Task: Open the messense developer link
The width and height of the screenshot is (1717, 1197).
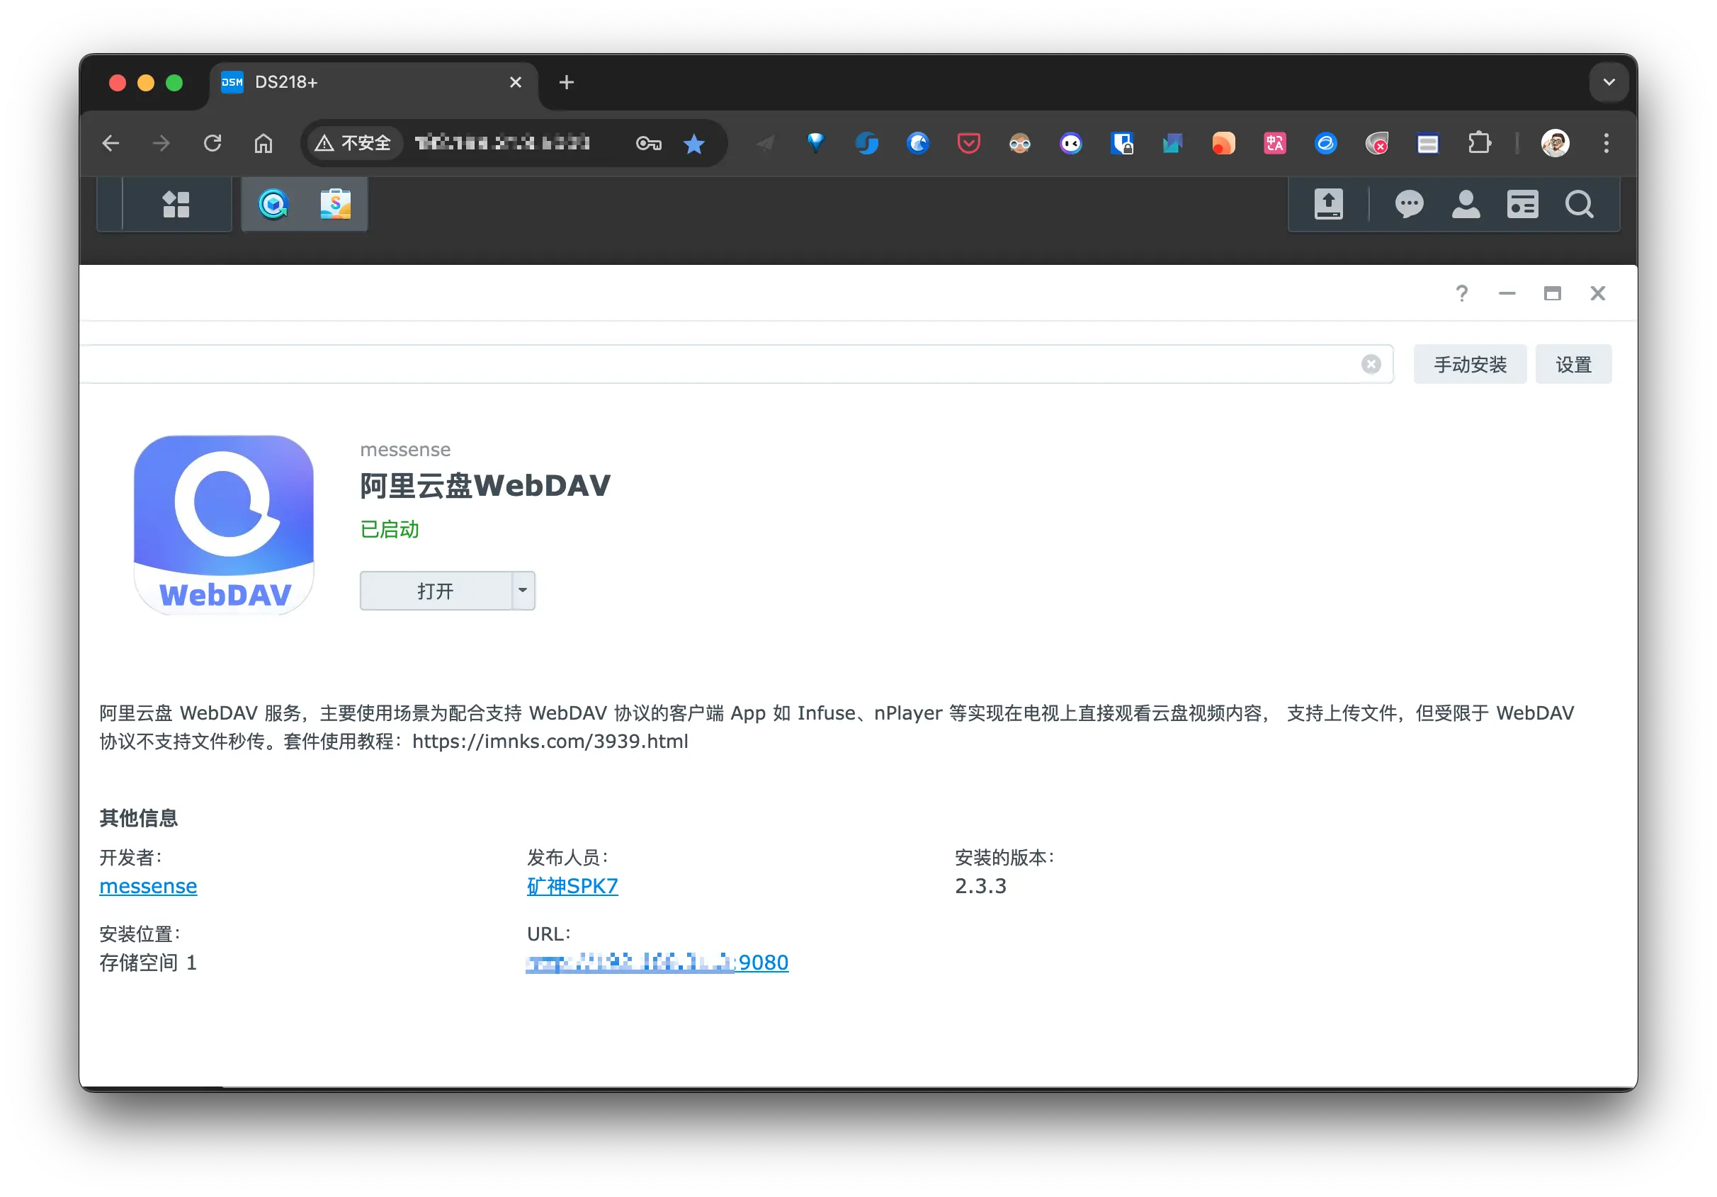Action: pos(148,886)
